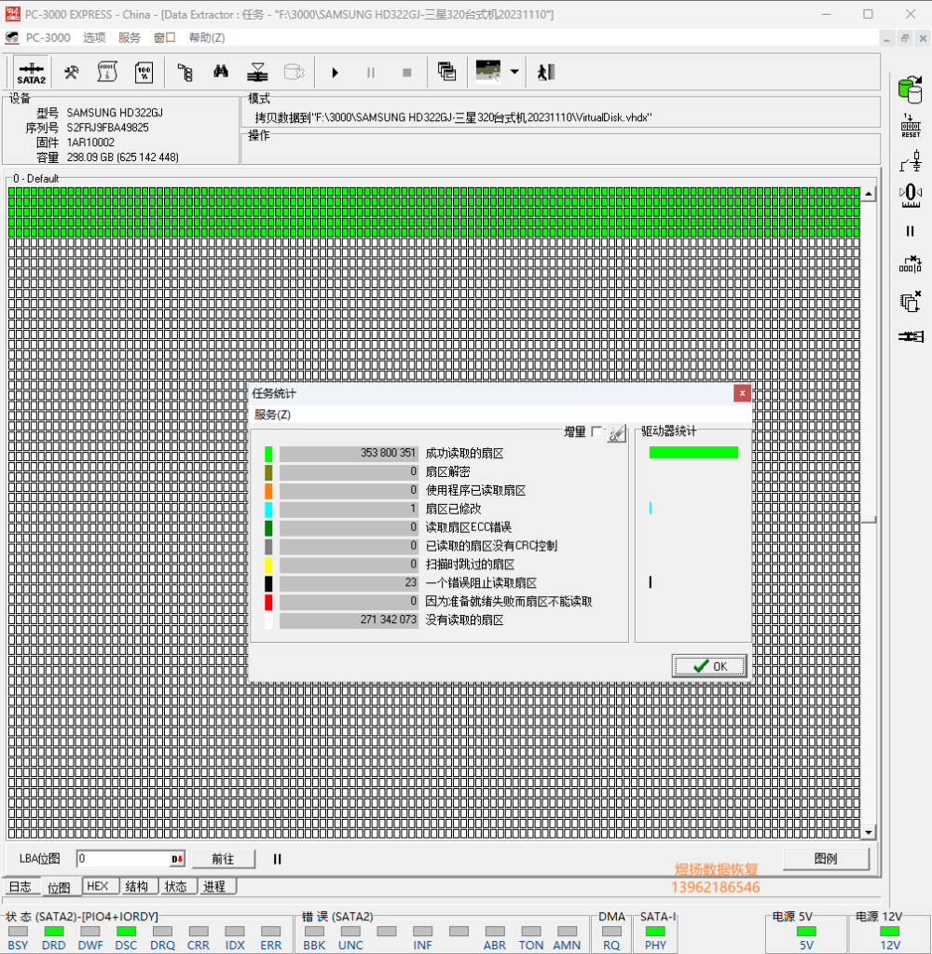Viewport: 932px width, 954px height.
Task: Open the 帮助(Z) menu
Action: (207, 37)
